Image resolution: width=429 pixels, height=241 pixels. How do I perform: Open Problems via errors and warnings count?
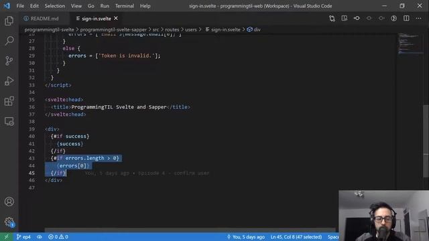click(58, 237)
